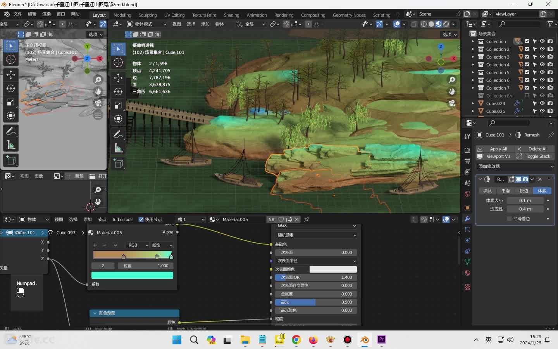
Task: Toggle orthographic grid icon in the left viewport
Action: tap(98, 115)
